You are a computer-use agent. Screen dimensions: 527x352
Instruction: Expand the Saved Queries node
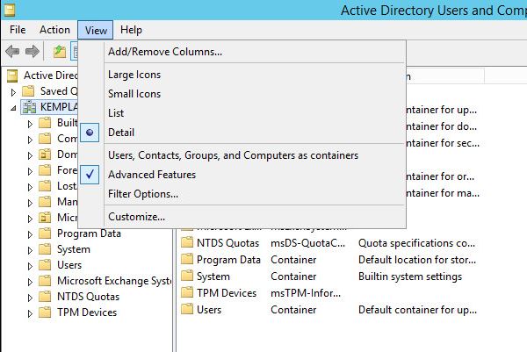click(x=13, y=92)
